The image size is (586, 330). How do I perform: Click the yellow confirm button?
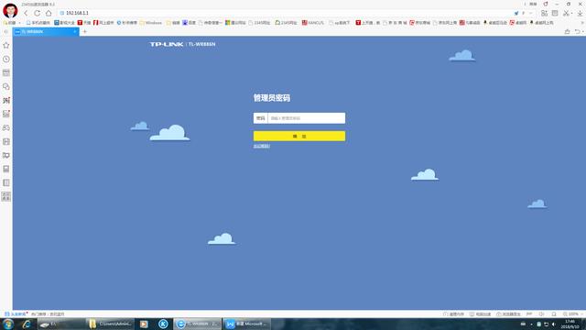tap(299, 137)
